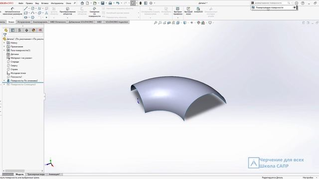
Task: Toggle Hide/Show Items eye in the view toolbar
Action: 191,23
